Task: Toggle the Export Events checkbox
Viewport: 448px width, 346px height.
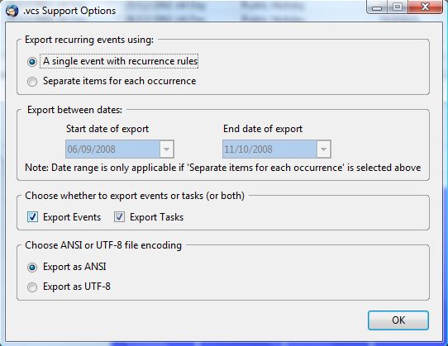Action: [x=32, y=217]
